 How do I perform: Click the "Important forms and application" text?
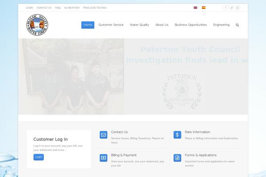point(210,163)
